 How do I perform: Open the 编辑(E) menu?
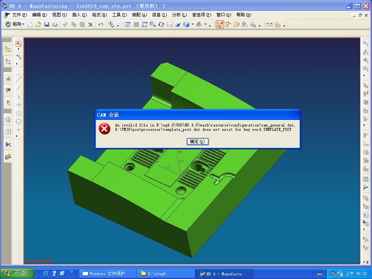point(40,15)
